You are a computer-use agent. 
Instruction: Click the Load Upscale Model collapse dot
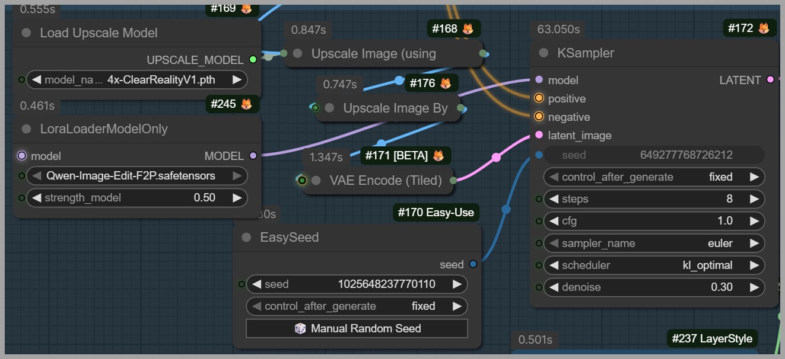(x=26, y=33)
